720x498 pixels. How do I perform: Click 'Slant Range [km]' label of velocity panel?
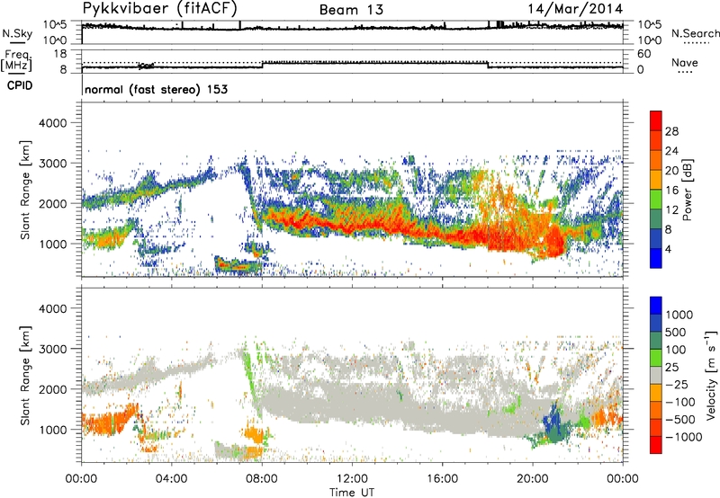(x=25, y=376)
